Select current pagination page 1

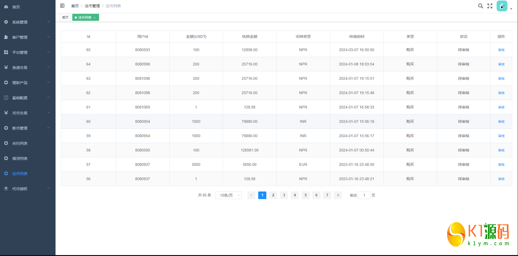click(262, 195)
